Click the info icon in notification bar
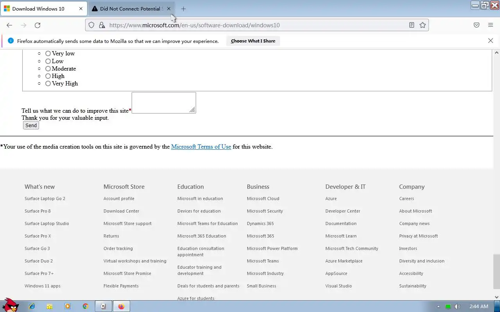This screenshot has height=312, width=500. tap(11, 41)
